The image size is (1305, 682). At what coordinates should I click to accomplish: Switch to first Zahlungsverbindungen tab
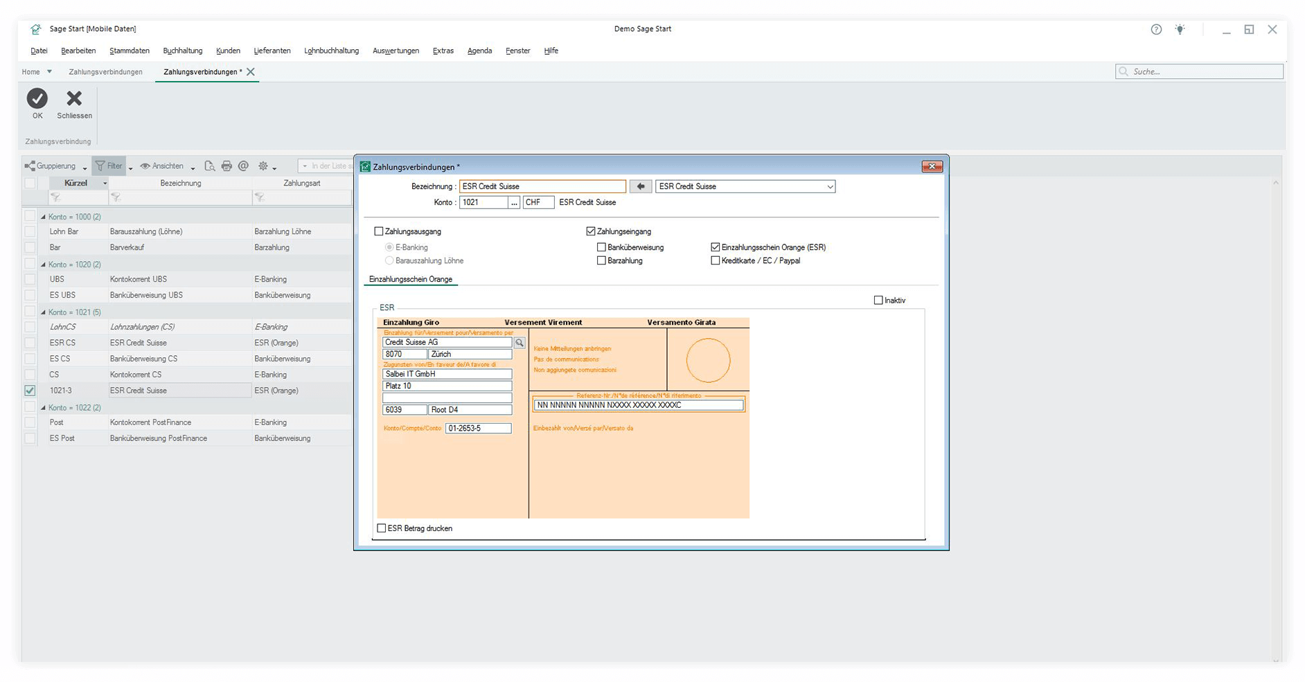pos(105,72)
